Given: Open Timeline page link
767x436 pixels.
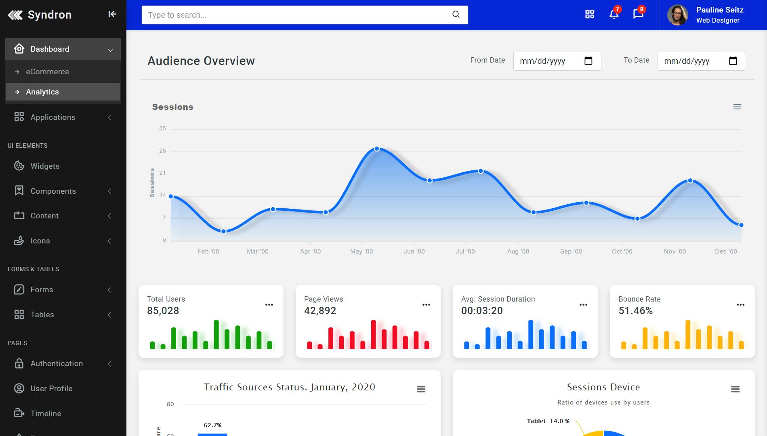Looking at the screenshot, I should (x=63, y=413).
